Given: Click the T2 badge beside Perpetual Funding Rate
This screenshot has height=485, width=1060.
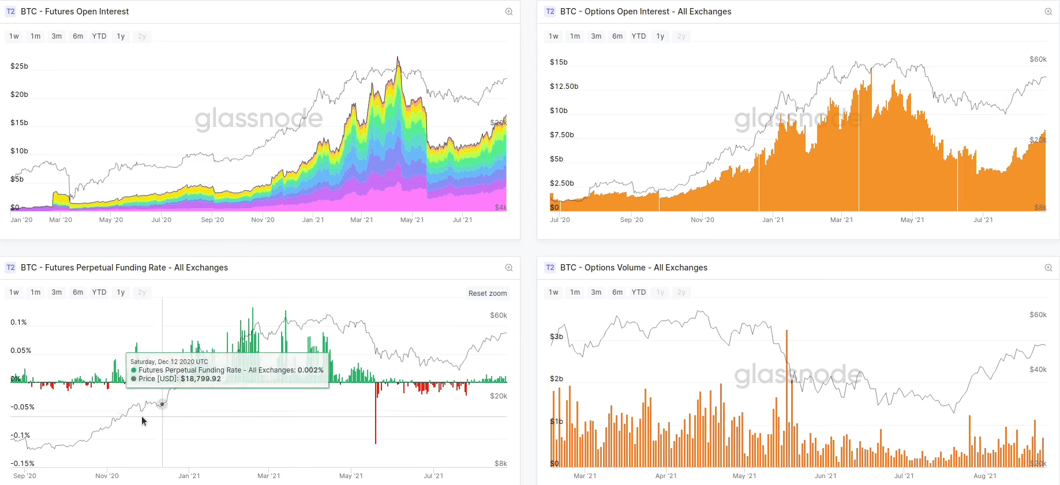Looking at the screenshot, I should coord(10,268).
